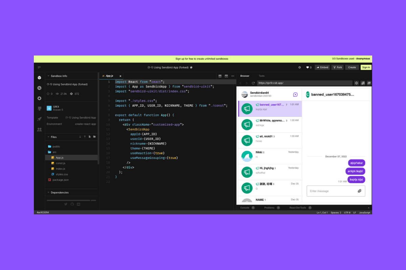The width and height of the screenshot is (406, 270).
Task: Open Sandbox Info cube icon in sidebar
Action: (x=40, y=78)
